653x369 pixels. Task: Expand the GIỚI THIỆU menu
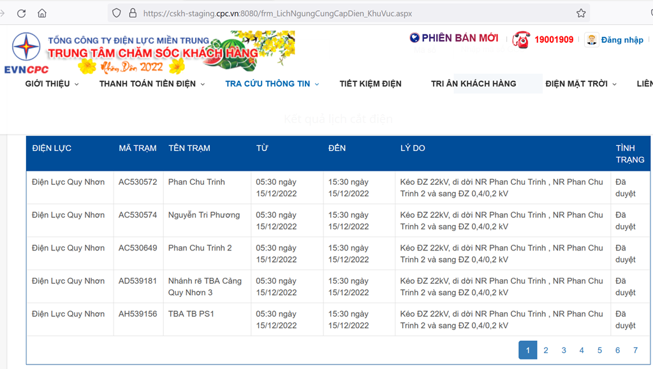pyautogui.click(x=52, y=83)
